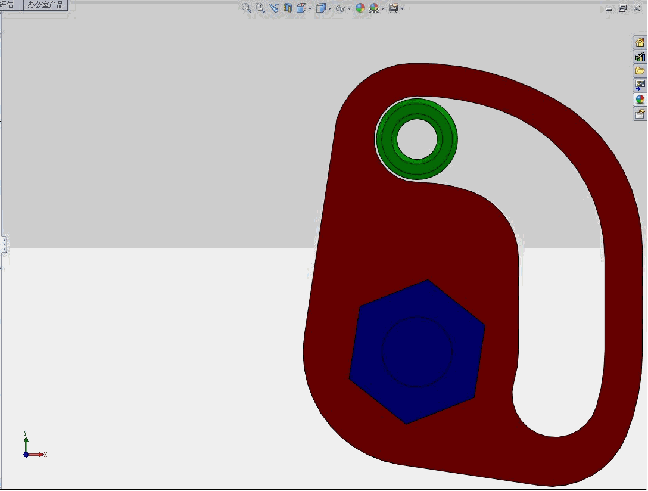Open SolidWorks Resources house tab

coord(640,42)
